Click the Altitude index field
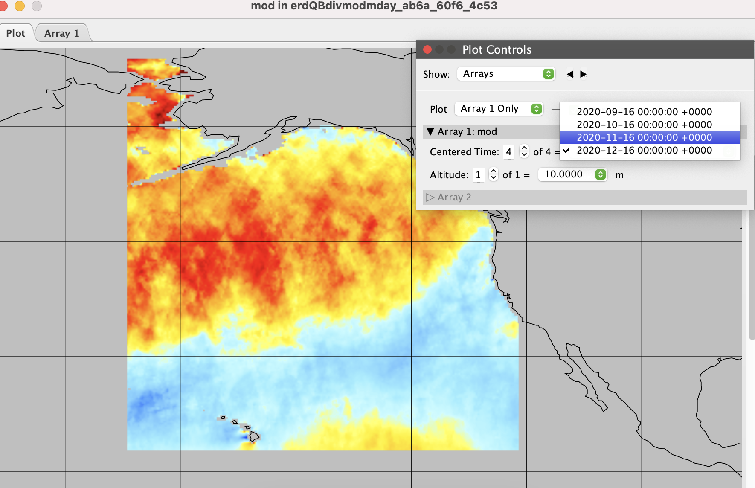755x488 pixels. [478, 175]
